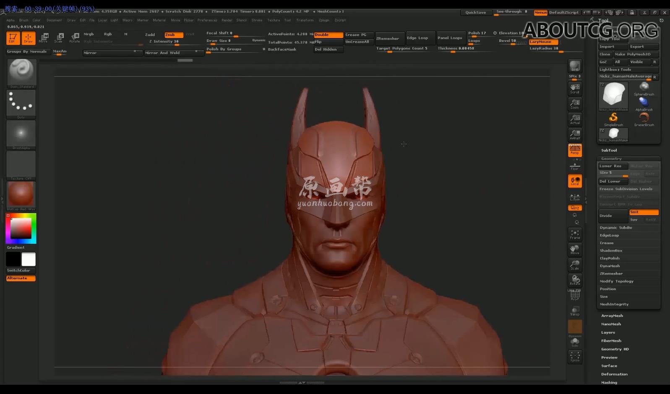Image resolution: width=670 pixels, height=394 pixels.
Task: Select the EraserBrush tool icon
Action: pyautogui.click(x=644, y=119)
